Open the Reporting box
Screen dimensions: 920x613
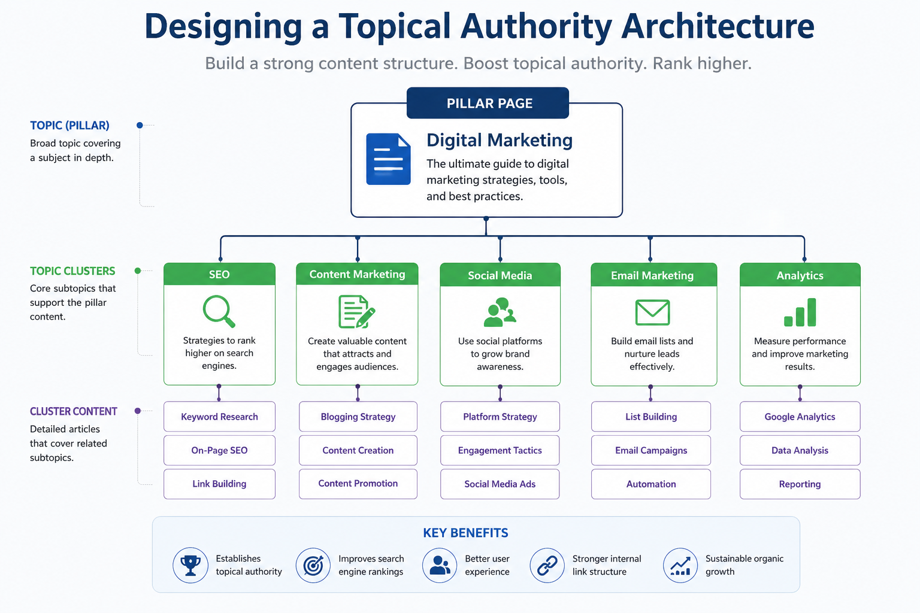tap(800, 484)
